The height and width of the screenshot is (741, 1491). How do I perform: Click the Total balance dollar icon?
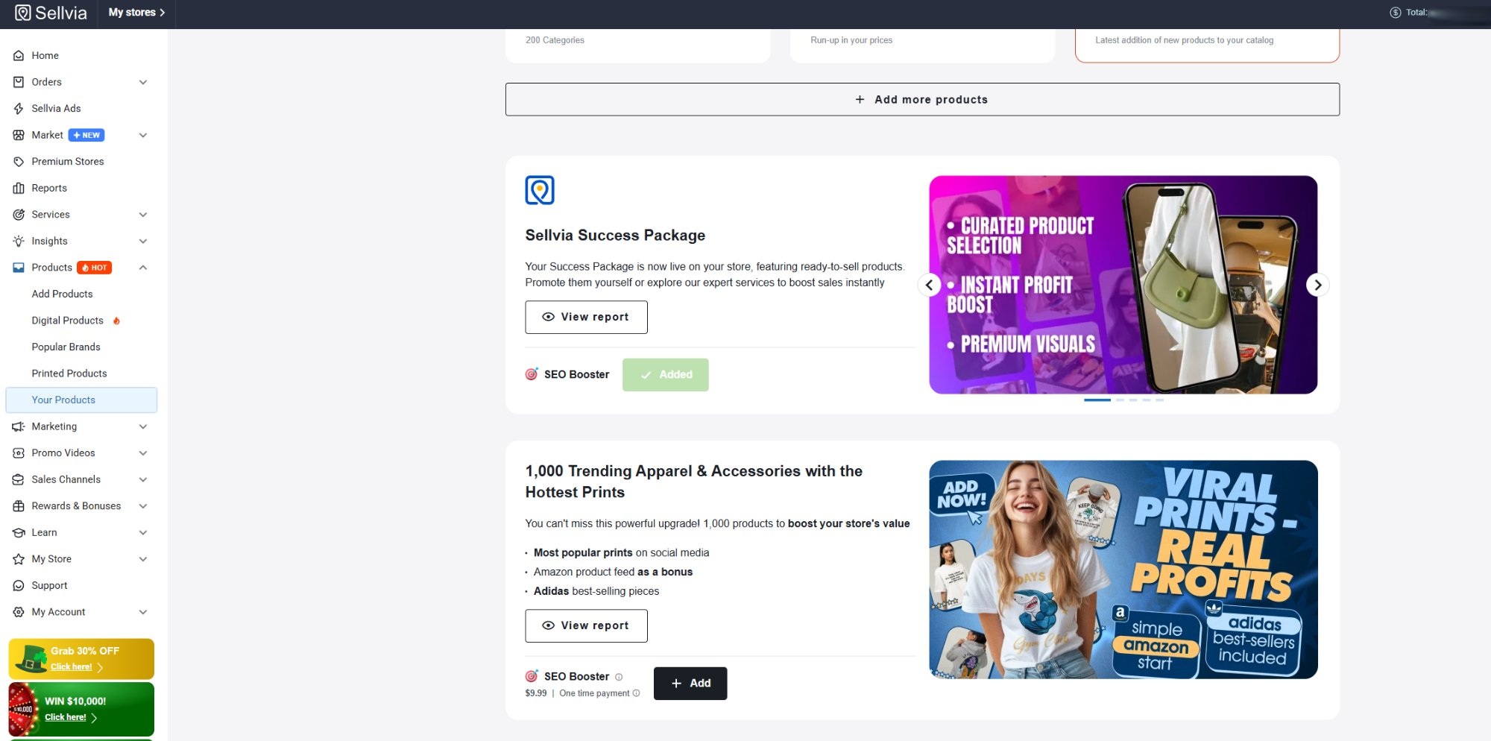[x=1395, y=13]
